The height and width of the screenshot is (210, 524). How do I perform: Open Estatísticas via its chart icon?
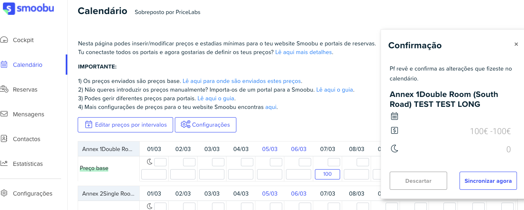click(x=4, y=164)
